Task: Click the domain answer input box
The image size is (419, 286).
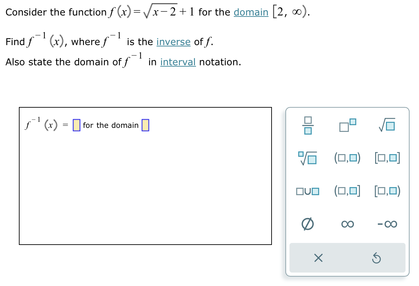Action: (145, 125)
